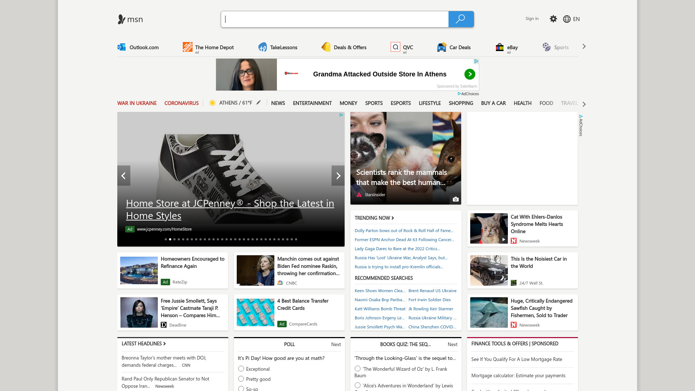Open Trending Now section chevron heading
This screenshot has height=391, width=695.
374,218
